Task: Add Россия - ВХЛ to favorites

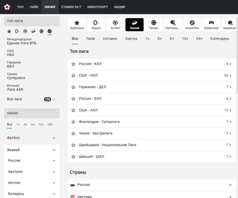Action: [73, 99]
